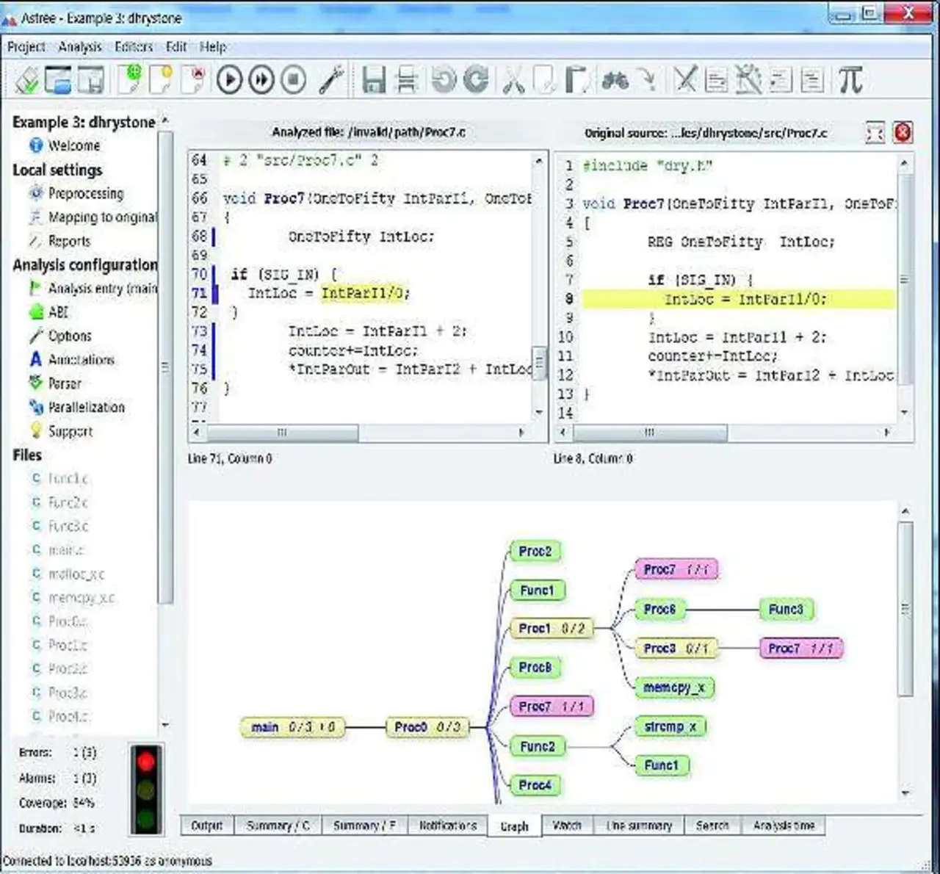
Task: Stop the analysis with the stop button
Action: click(x=294, y=79)
